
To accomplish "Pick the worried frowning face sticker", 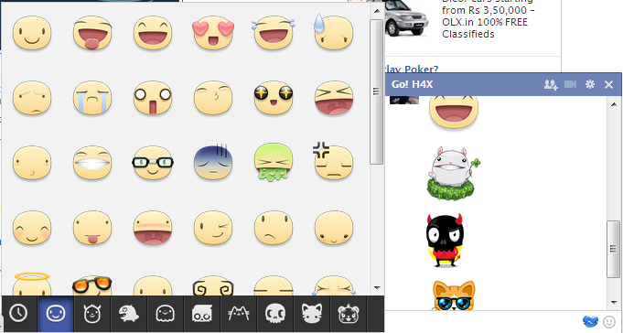I will tap(32, 98).
